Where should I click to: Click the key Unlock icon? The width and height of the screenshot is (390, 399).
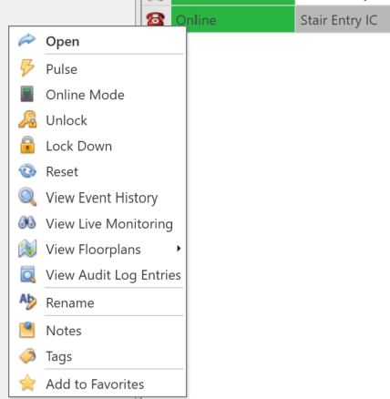pos(27,119)
